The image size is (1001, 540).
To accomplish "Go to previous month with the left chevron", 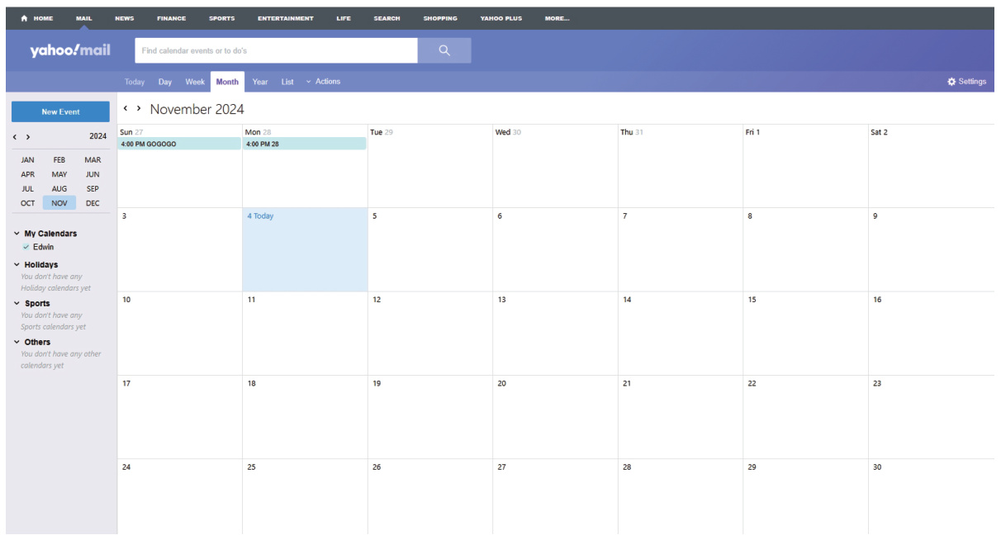I will tap(125, 107).
